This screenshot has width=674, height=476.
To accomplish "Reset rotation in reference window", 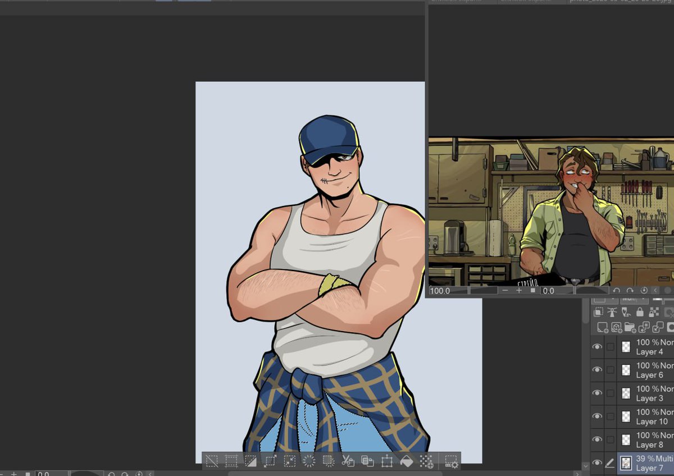I will click(644, 291).
